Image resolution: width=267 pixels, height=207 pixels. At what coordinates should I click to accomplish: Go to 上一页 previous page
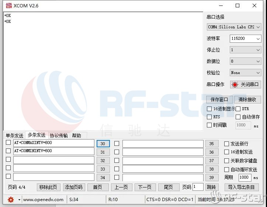[121, 187]
